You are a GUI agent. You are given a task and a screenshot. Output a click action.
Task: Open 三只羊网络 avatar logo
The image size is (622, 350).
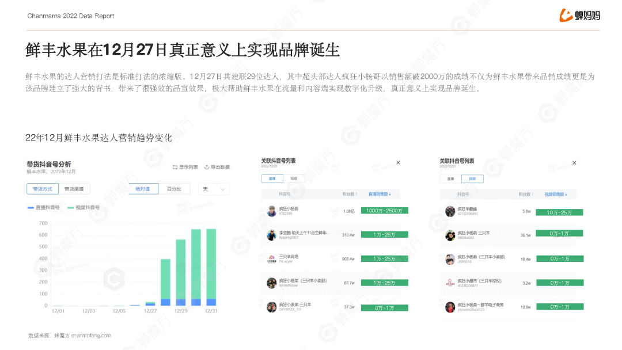click(272, 259)
